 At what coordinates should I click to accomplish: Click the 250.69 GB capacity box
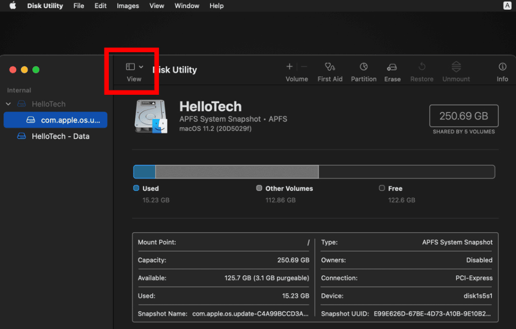pyautogui.click(x=463, y=116)
